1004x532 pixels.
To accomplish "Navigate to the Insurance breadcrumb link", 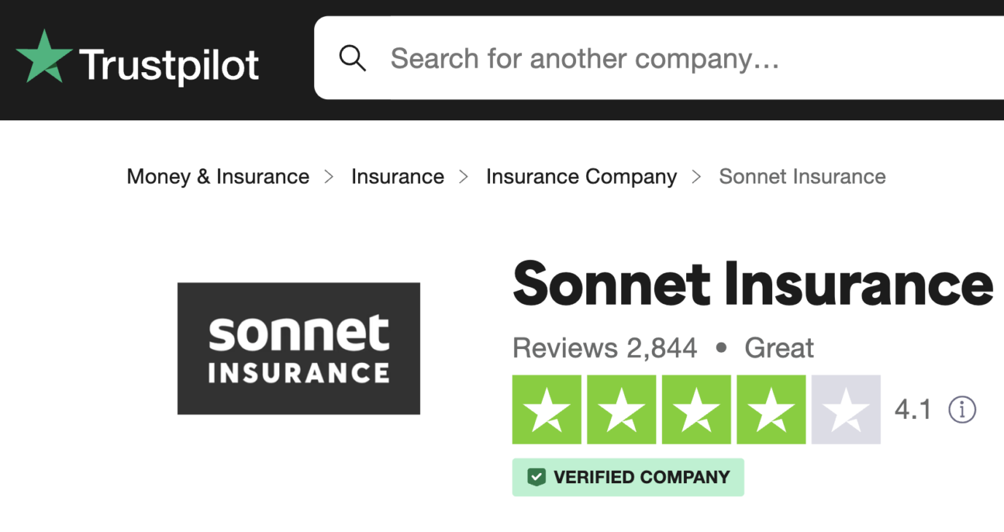I will [397, 176].
